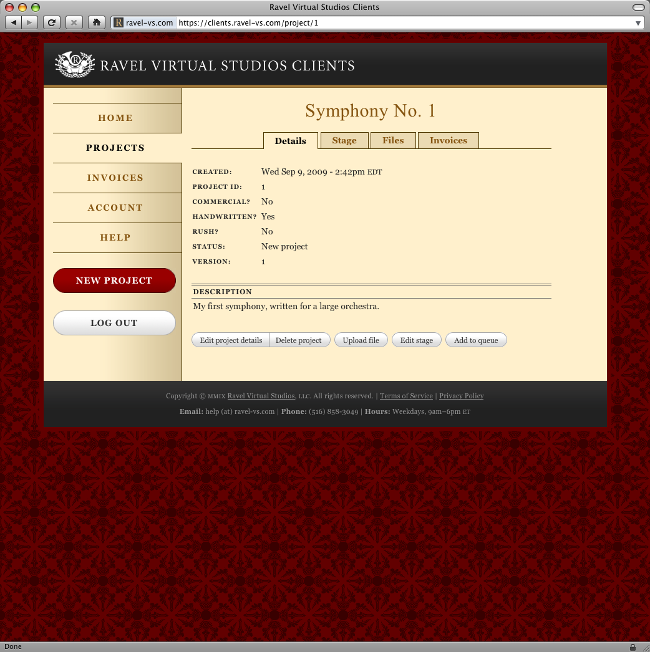Open the Terms of Service link
Viewport: 650px width, 652px height.
pyautogui.click(x=406, y=396)
